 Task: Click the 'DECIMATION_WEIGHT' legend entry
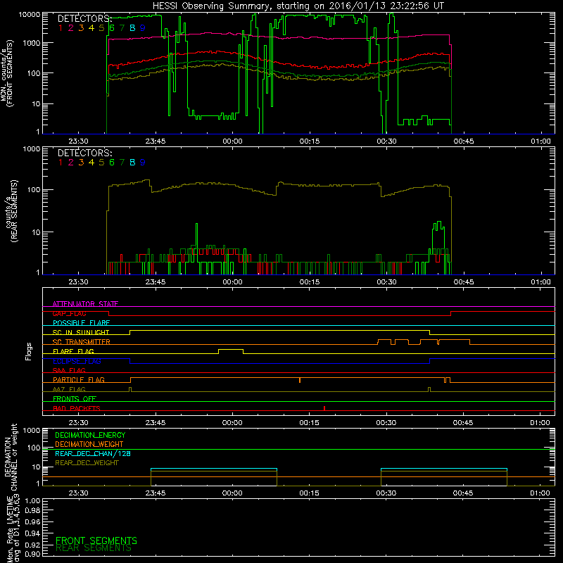(x=89, y=444)
